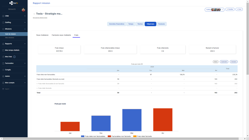Click the blue Mar bar in chart
Viewport: 249px width, 140px height.
pos(132,120)
